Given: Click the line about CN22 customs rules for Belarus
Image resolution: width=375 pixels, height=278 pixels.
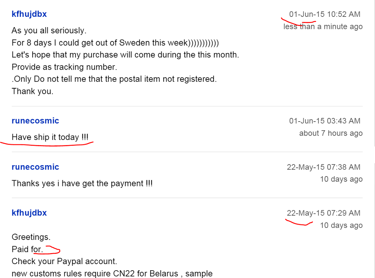Looking at the screenshot, I should (112, 274).
